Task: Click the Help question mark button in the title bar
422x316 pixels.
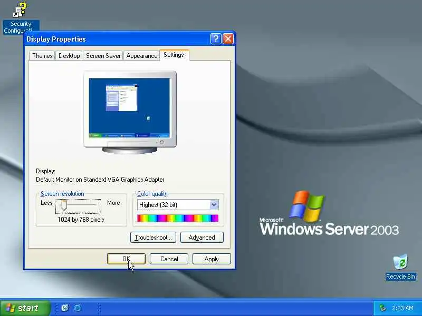Action: pos(216,39)
